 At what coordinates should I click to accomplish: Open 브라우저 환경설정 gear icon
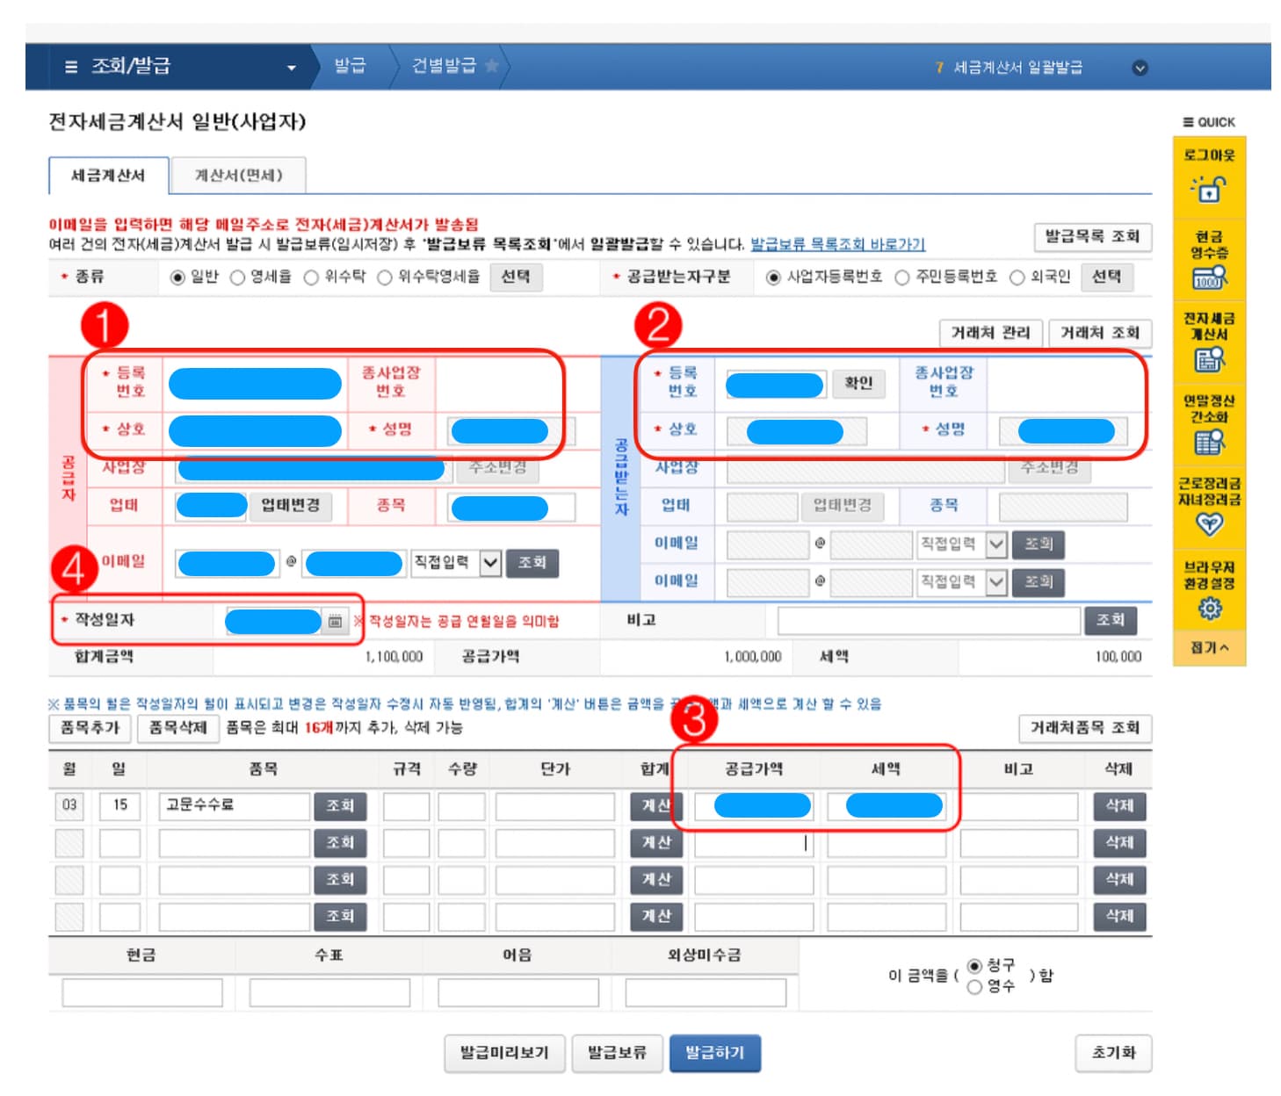(x=1209, y=608)
